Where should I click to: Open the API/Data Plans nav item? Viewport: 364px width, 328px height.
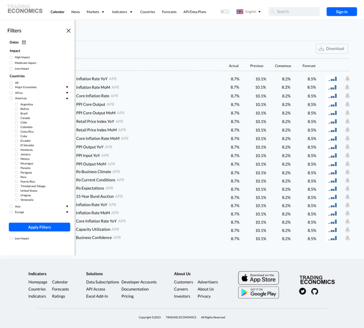194,12
